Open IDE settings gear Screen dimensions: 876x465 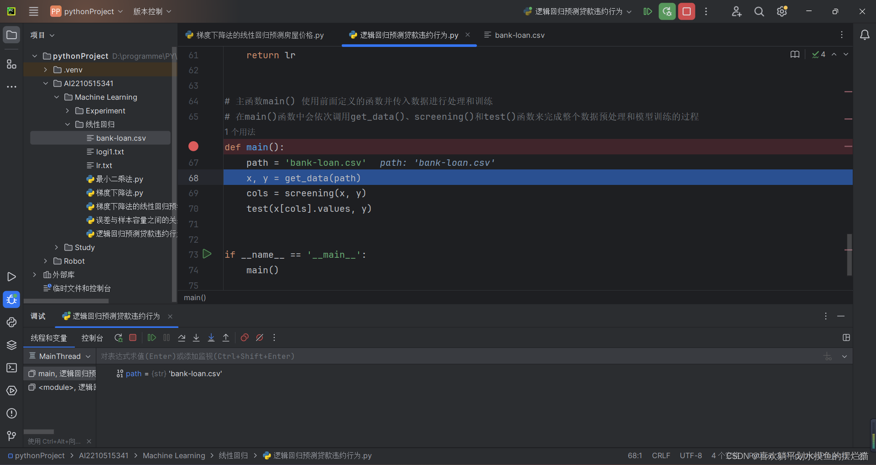pyautogui.click(x=782, y=11)
